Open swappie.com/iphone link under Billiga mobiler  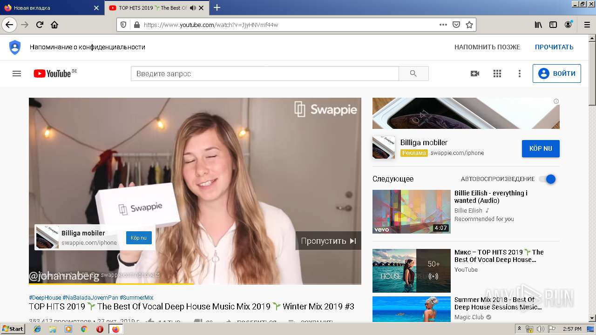click(x=457, y=153)
